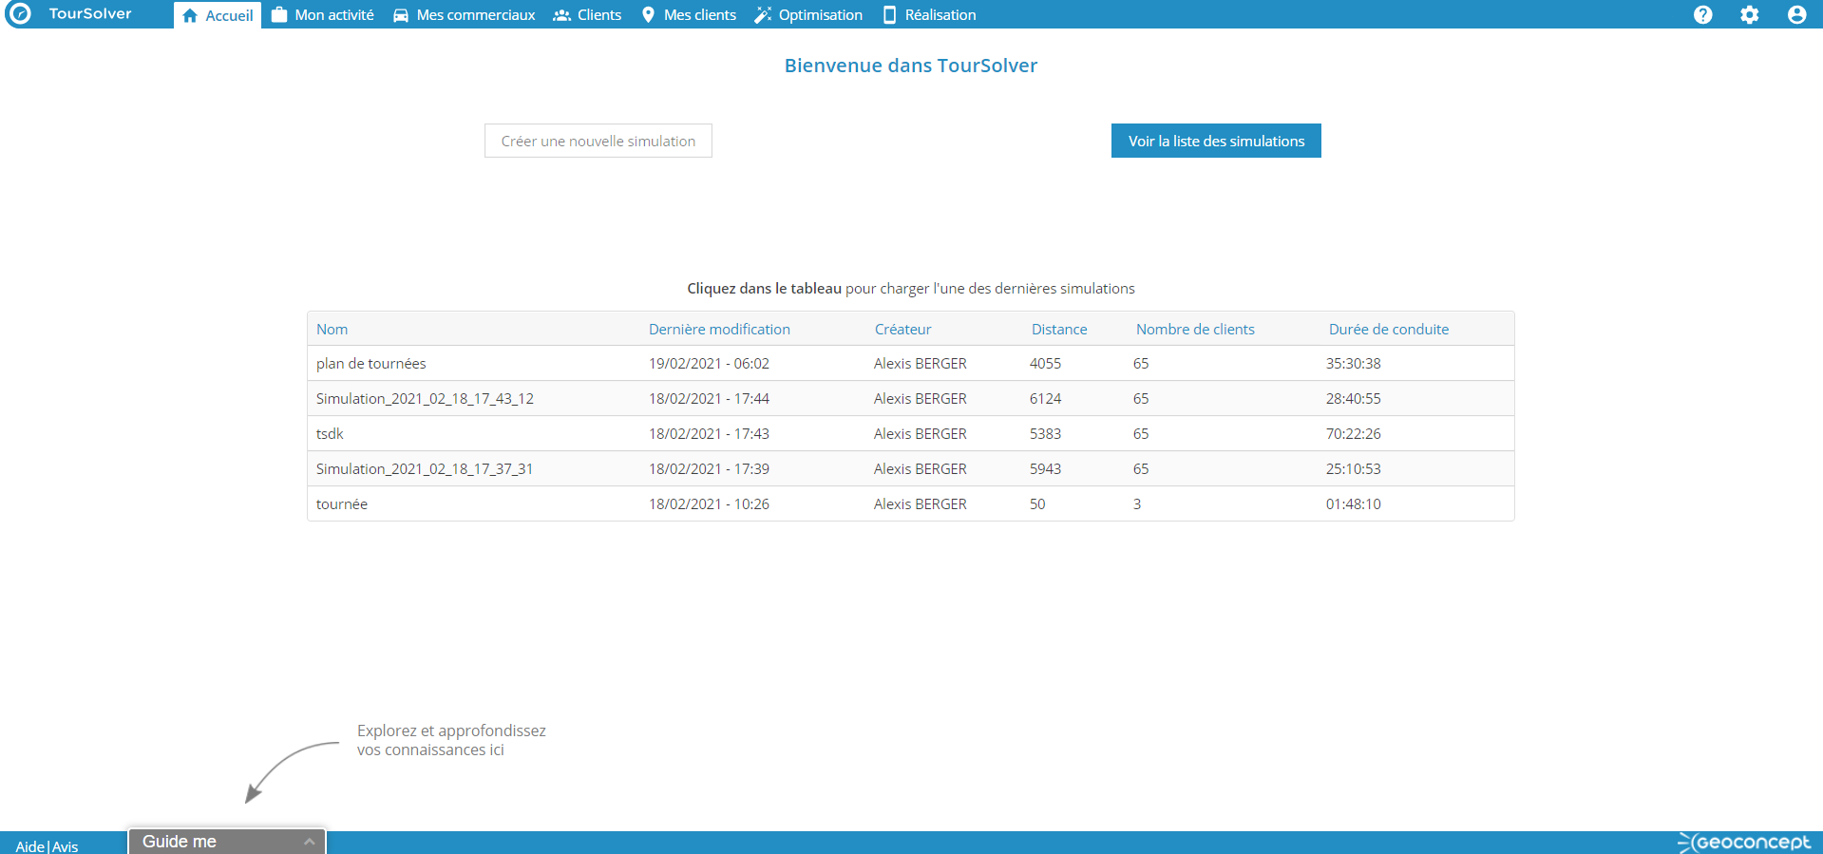The height and width of the screenshot is (854, 1823).
Task: Click the Aide link in footer
Action: [x=29, y=846]
